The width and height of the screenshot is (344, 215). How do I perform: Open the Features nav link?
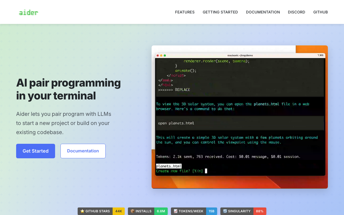(185, 12)
